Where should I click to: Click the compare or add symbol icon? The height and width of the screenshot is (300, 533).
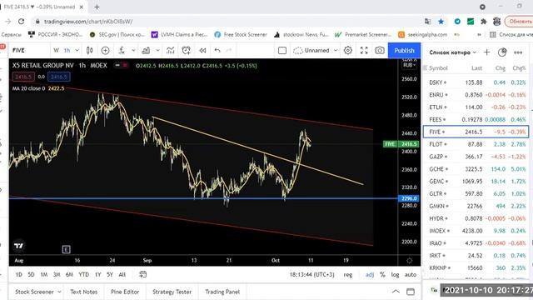[x=106, y=50]
